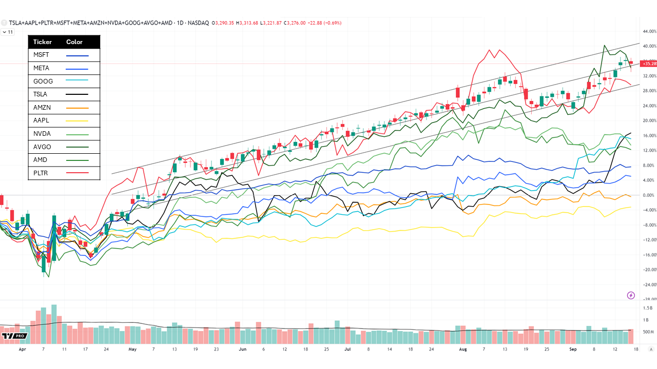Select the TSLA black line swatch
The height and width of the screenshot is (369, 657).
tap(78, 95)
